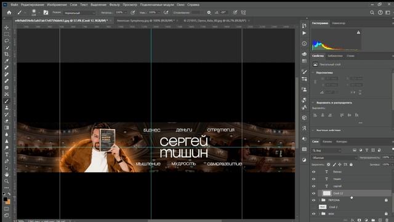Open the History panel icon
The height and width of the screenshot is (222, 394).
point(304,26)
